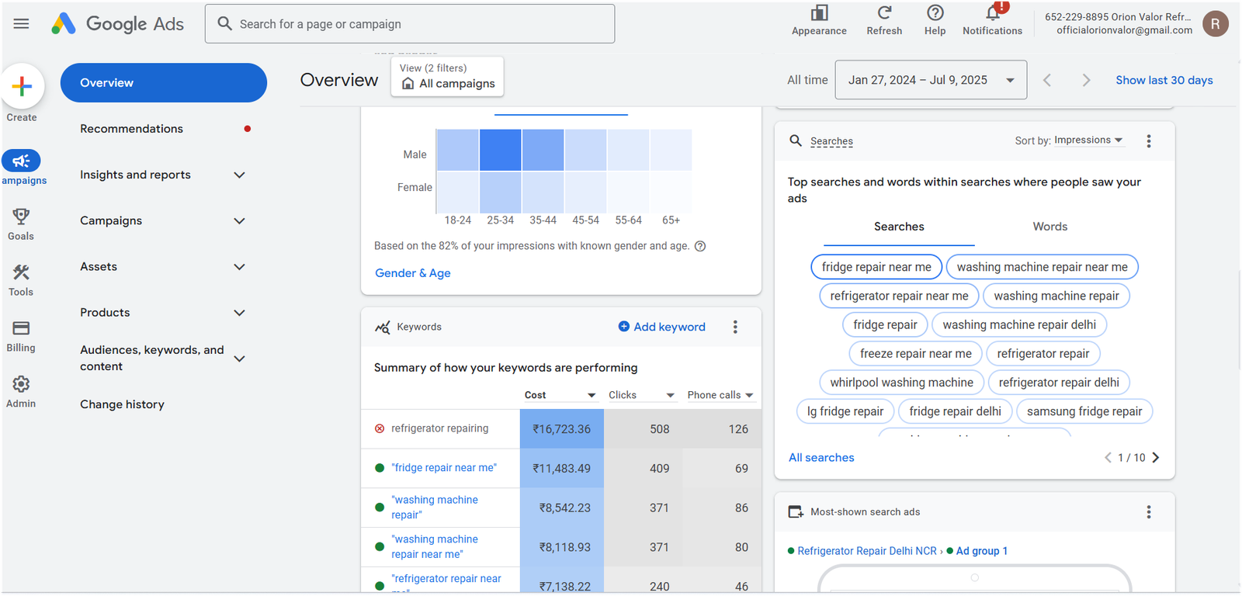Open Most-shown search ads options menu
Image resolution: width=1242 pixels, height=596 pixels.
click(1149, 512)
